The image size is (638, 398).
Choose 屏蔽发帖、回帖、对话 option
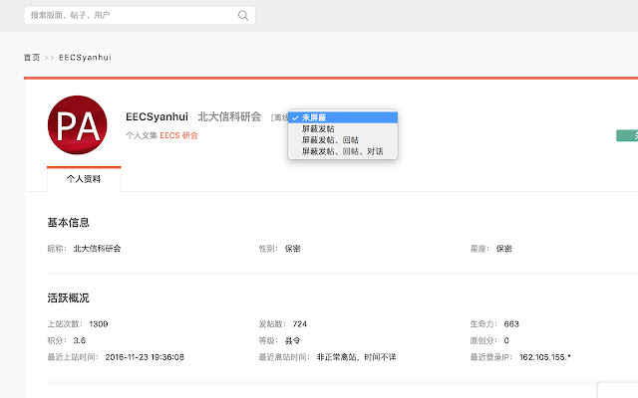point(343,151)
